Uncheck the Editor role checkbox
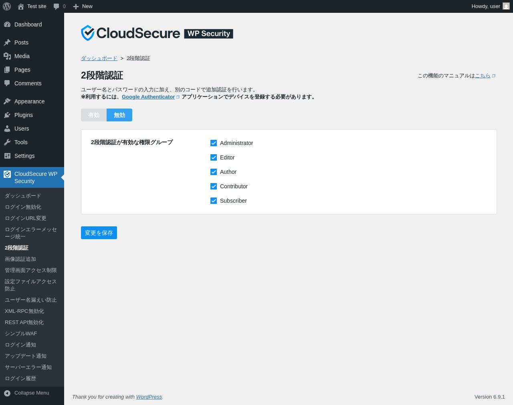This screenshot has height=405, width=513. pyautogui.click(x=214, y=157)
